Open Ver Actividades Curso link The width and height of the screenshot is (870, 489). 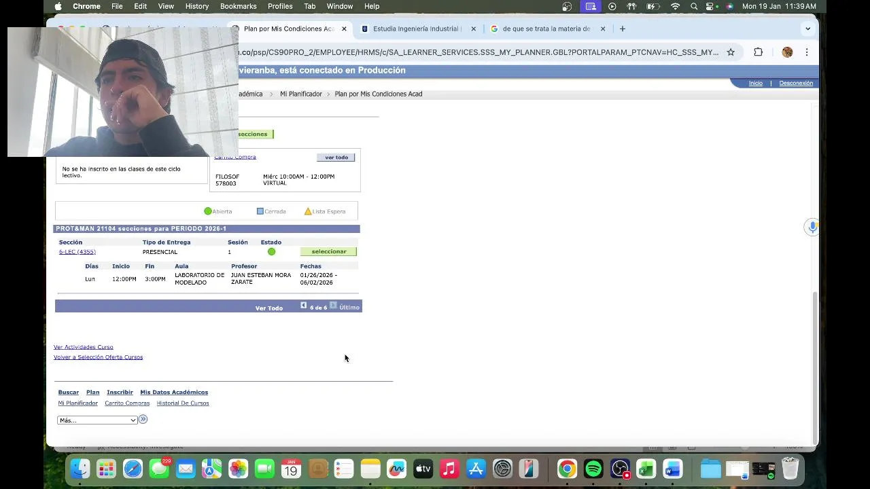84,347
